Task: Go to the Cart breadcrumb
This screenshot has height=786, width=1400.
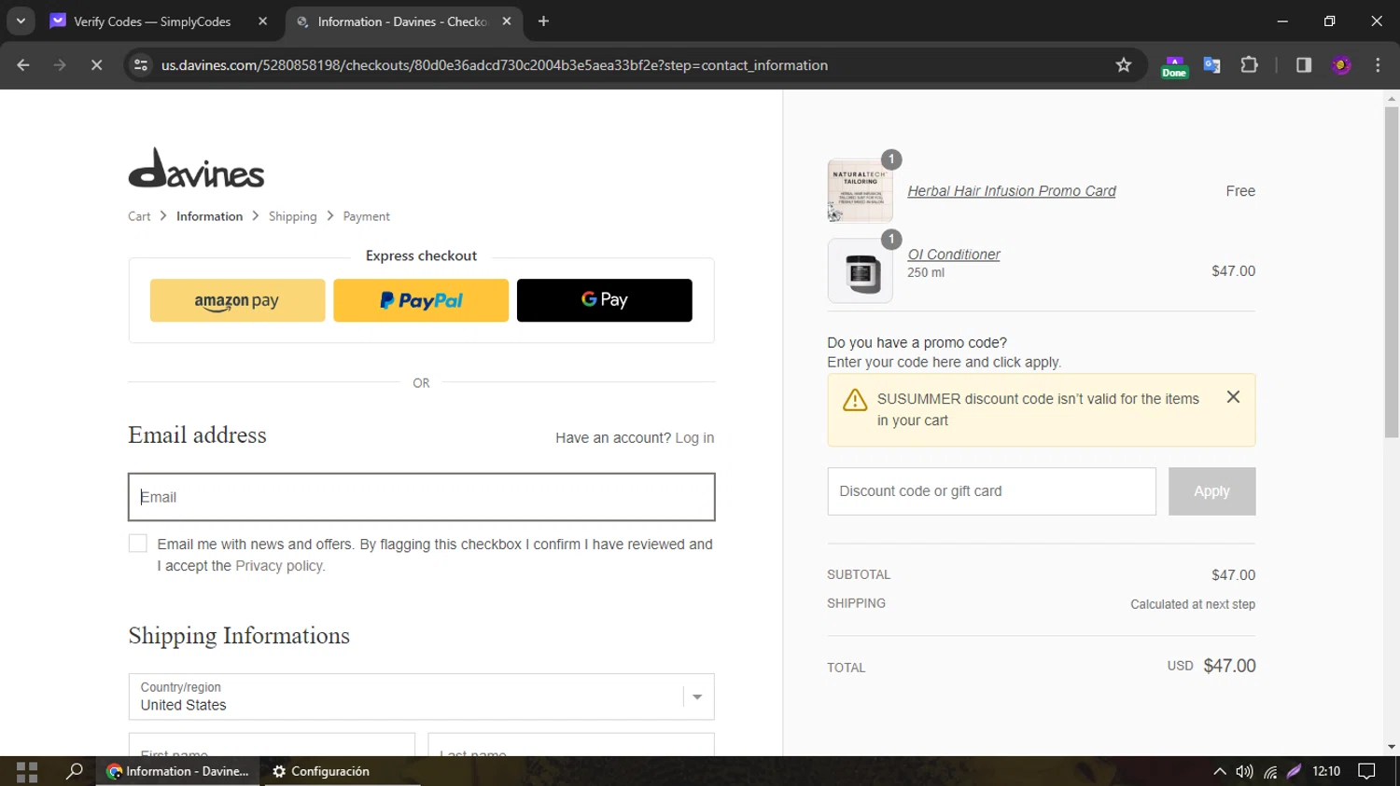Action: [x=139, y=216]
